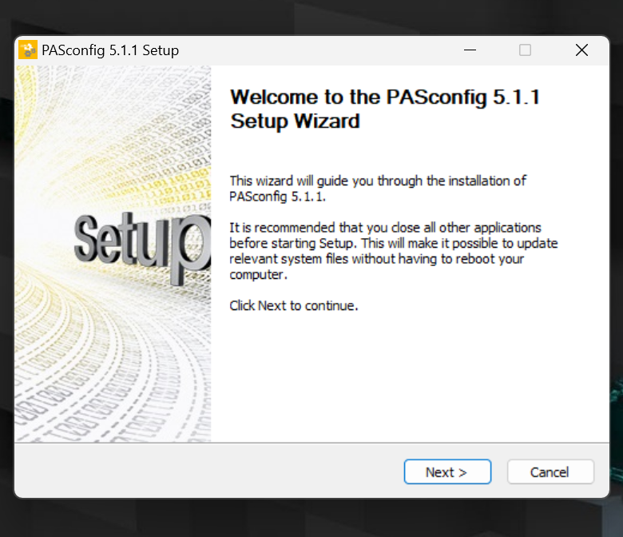
Task: Click the Setup banner image
Action: tap(113, 253)
